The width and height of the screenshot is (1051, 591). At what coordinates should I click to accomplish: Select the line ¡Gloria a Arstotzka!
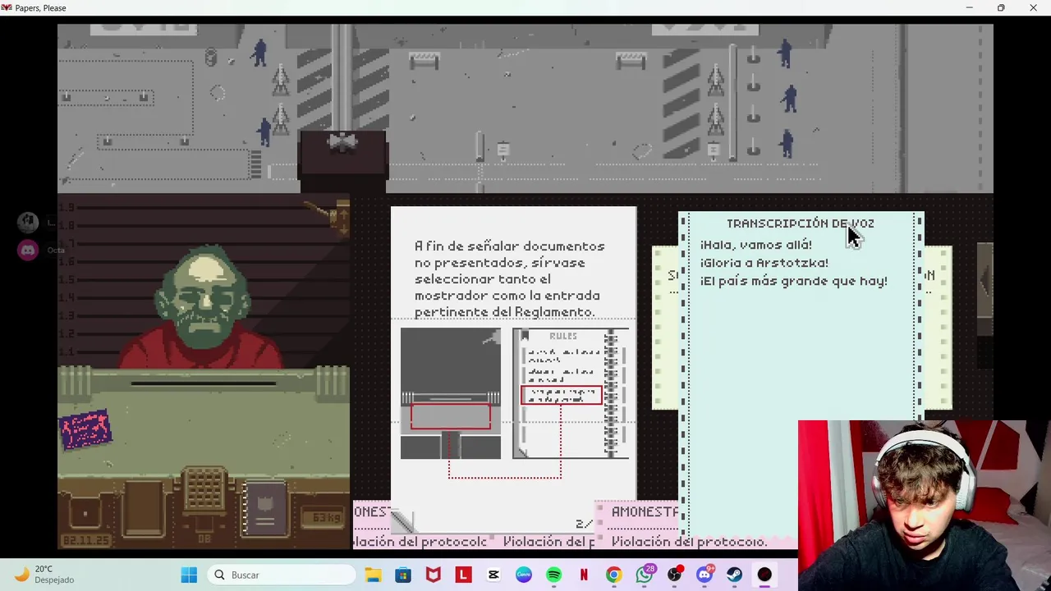click(x=764, y=263)
